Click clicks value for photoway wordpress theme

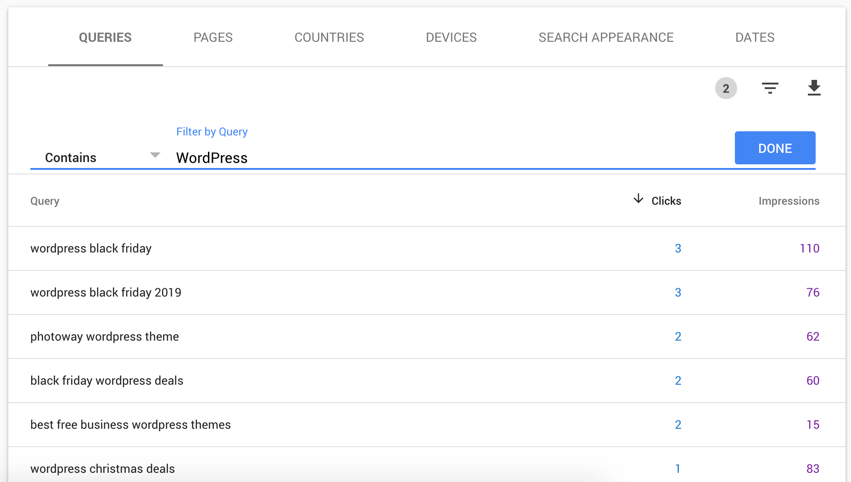(678, 336)
